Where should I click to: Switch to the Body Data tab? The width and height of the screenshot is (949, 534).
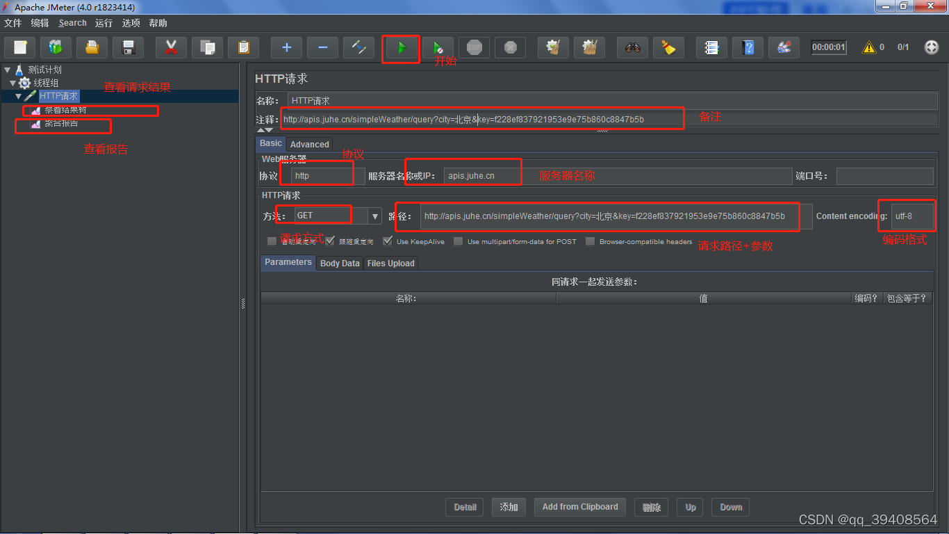coord(340,264)
